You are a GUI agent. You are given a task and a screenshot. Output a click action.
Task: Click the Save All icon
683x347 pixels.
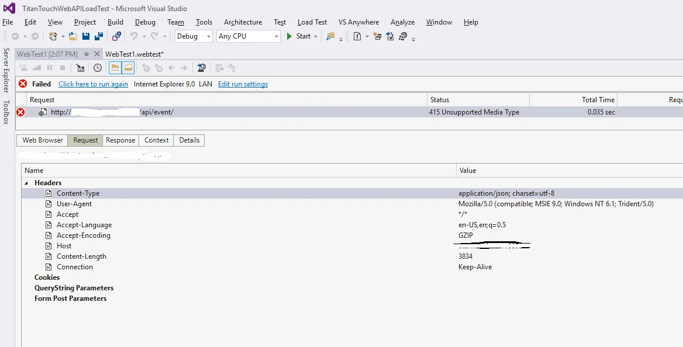[99, 37]
